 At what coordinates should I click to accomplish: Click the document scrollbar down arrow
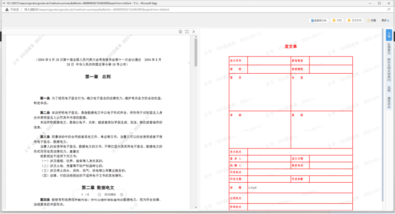pos(196,207)
